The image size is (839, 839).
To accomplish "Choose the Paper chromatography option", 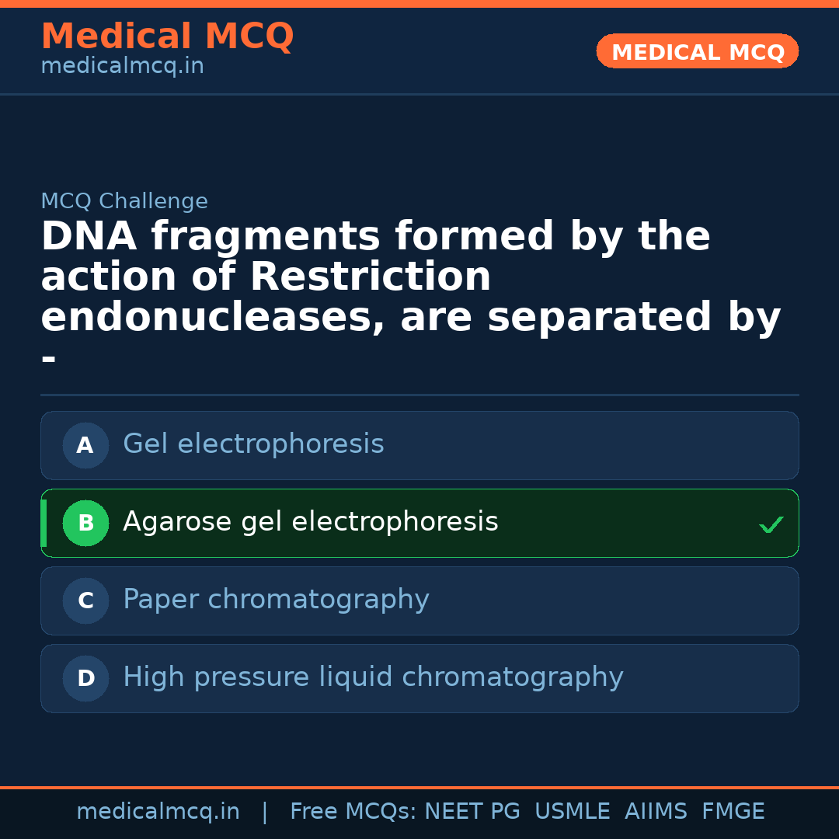I will tap(276, 600).
